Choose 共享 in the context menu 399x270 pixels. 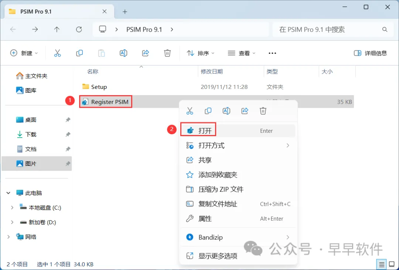pyautogui.click(x=238, y=160)
